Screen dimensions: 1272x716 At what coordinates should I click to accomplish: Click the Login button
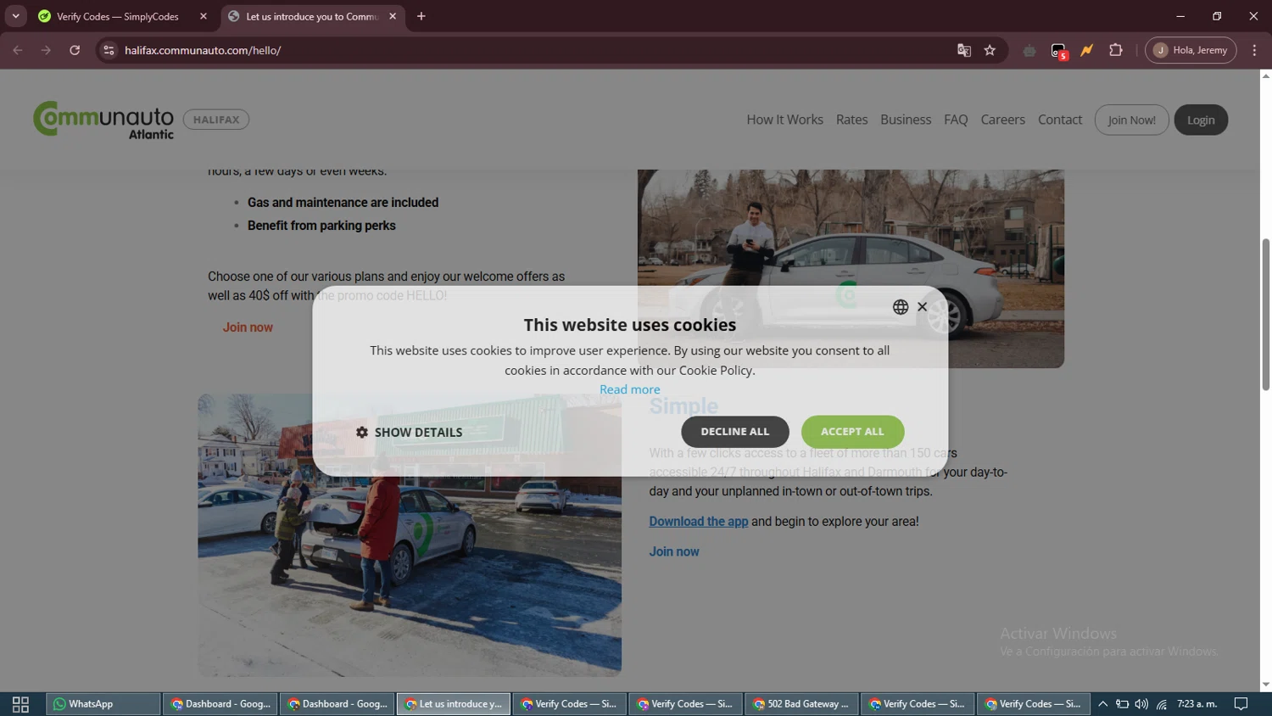[x=1201, y=120]
